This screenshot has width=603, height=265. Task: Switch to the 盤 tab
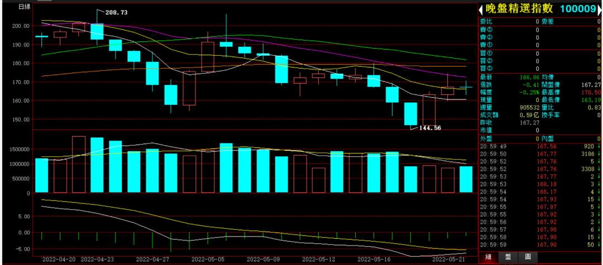[508, 257]
